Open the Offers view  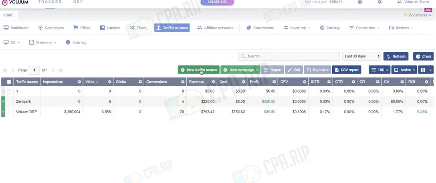82,28
